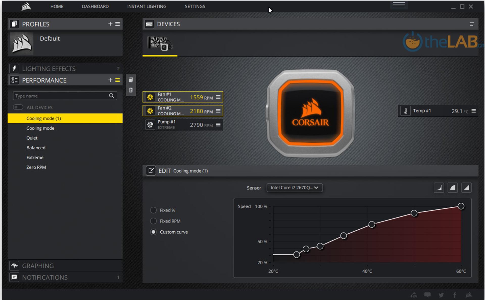Select the first fan curve preset shape icon
The width and height of the screenshot is (485, 300).
coord(439,188)
